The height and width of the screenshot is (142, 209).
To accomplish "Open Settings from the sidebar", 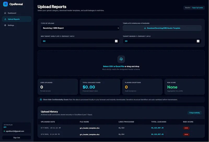I will [17, 25].
